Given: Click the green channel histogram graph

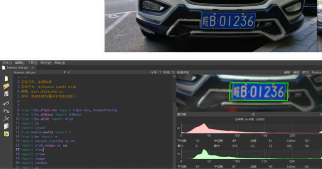Looking at the screenshot, I should click(251, 154).
